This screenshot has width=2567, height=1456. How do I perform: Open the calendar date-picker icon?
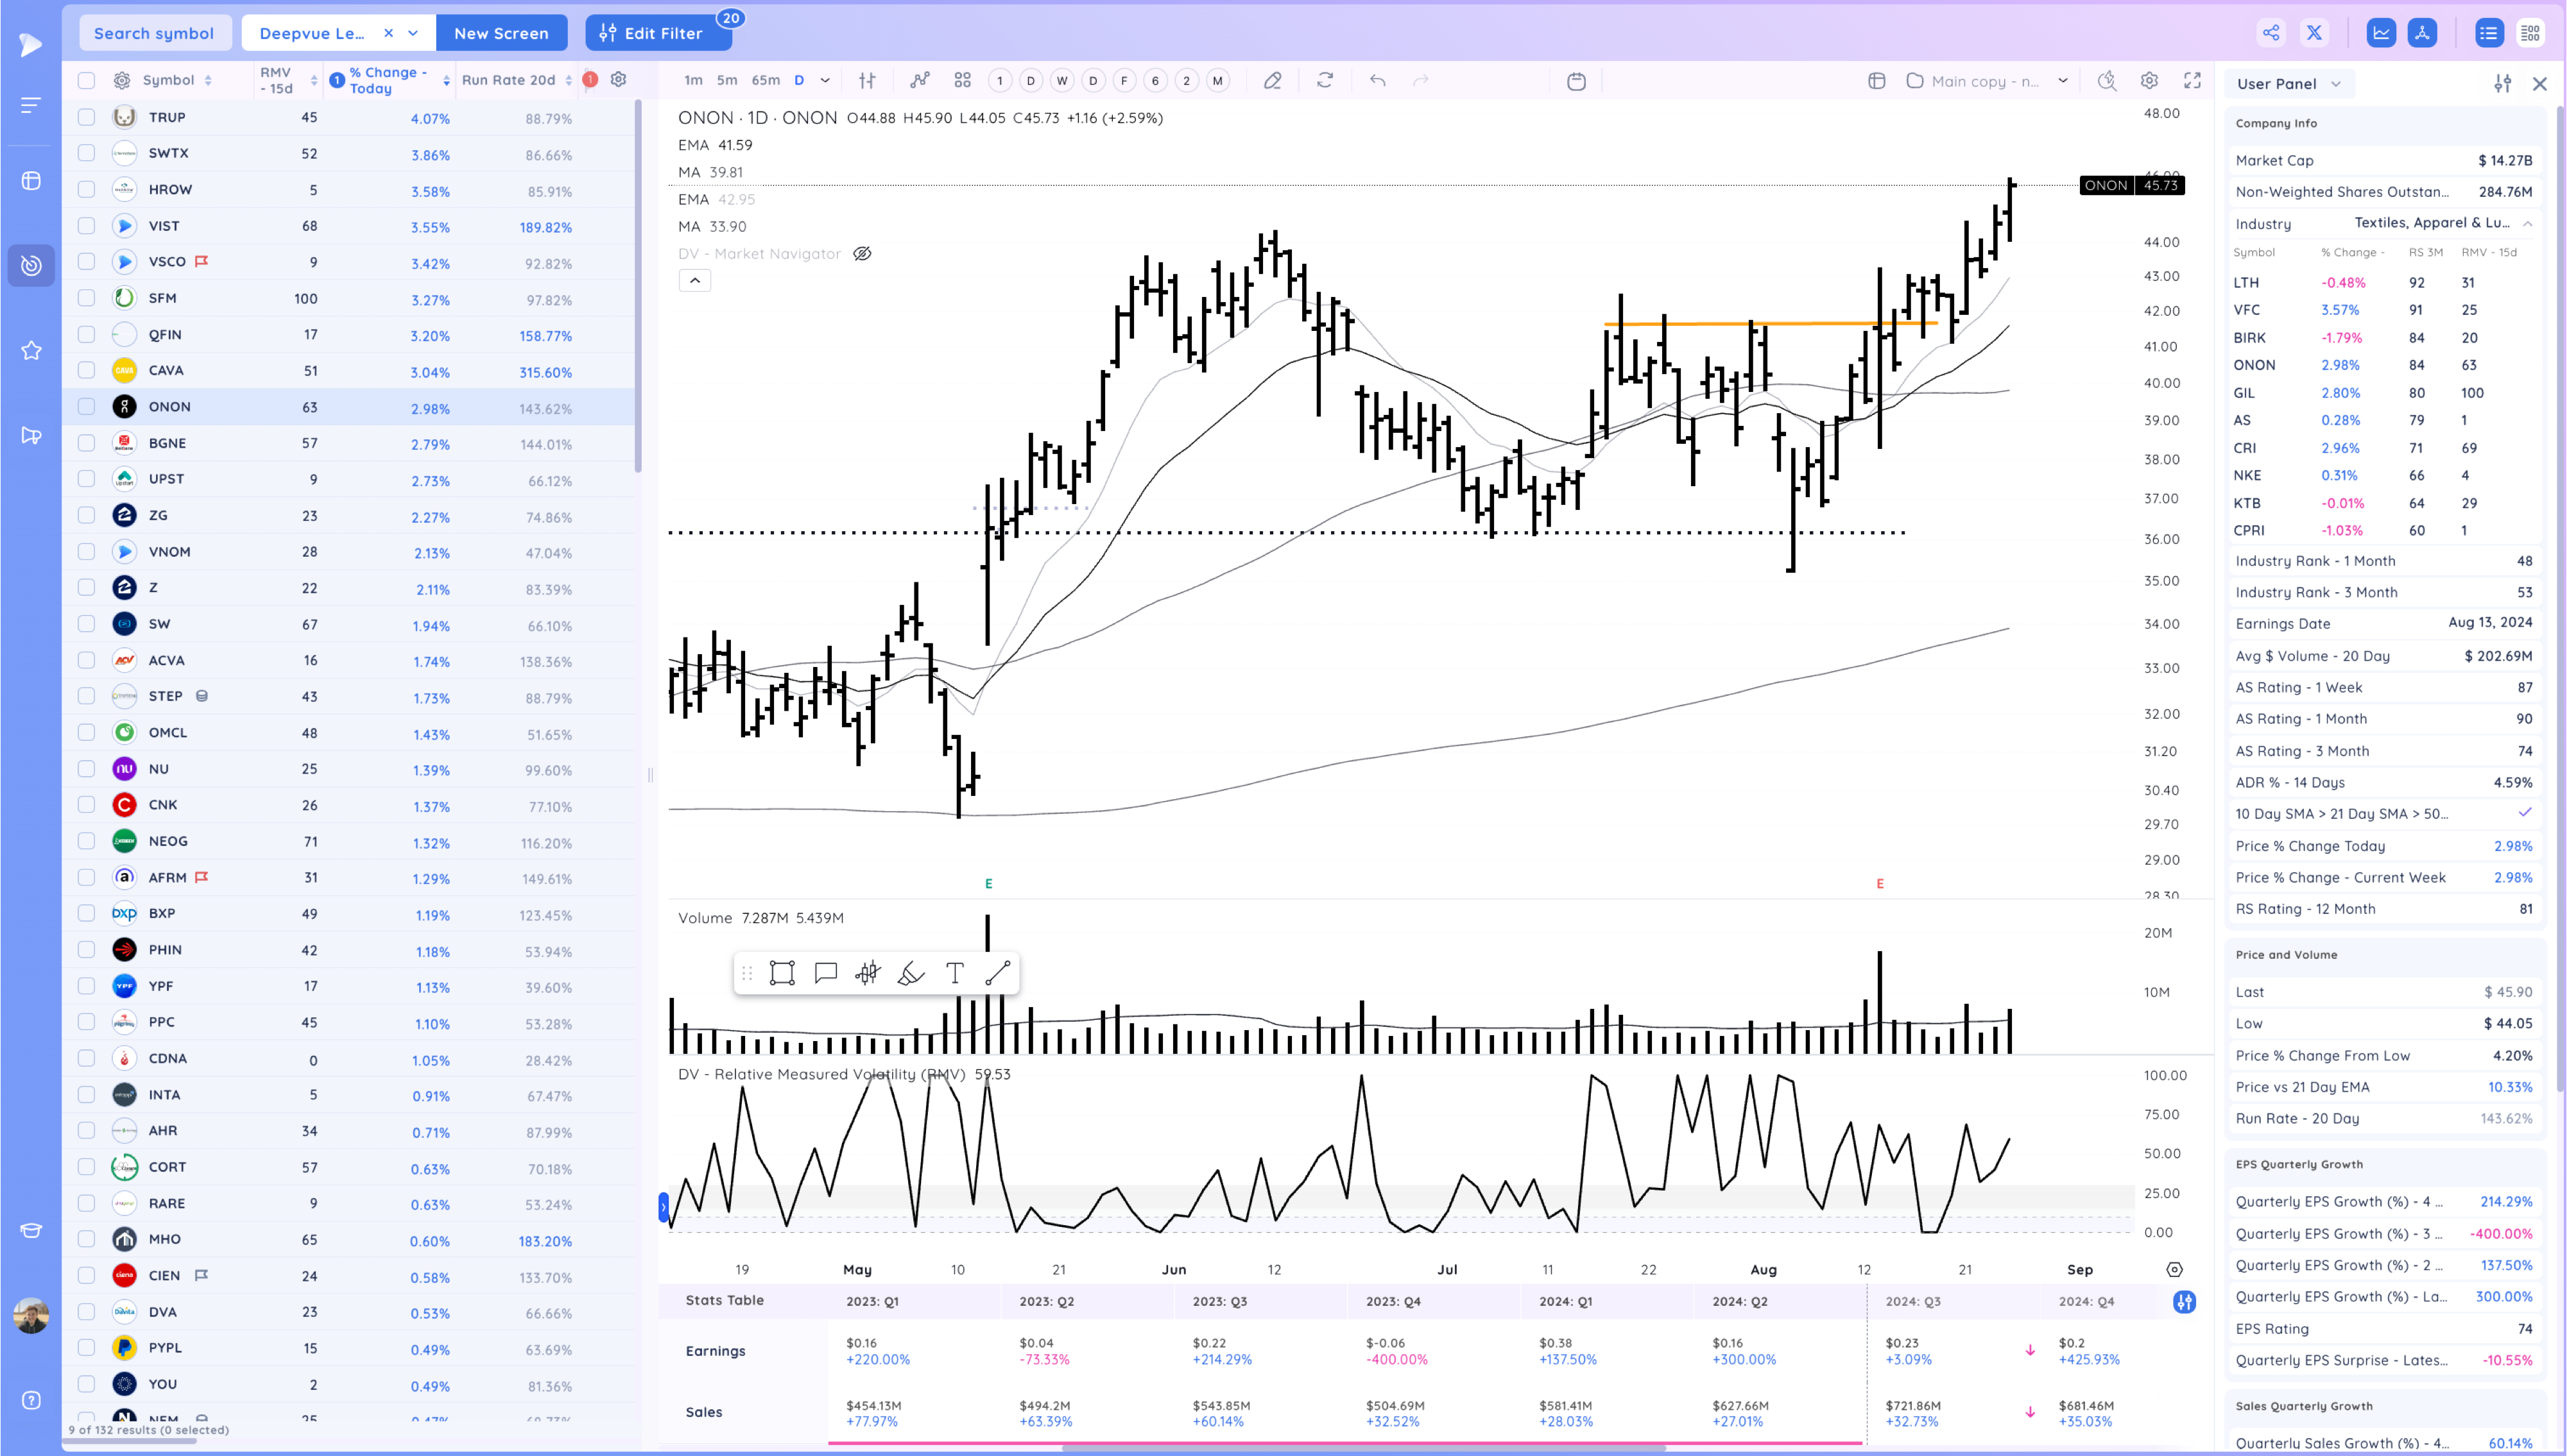click(x=1575, y=81)
